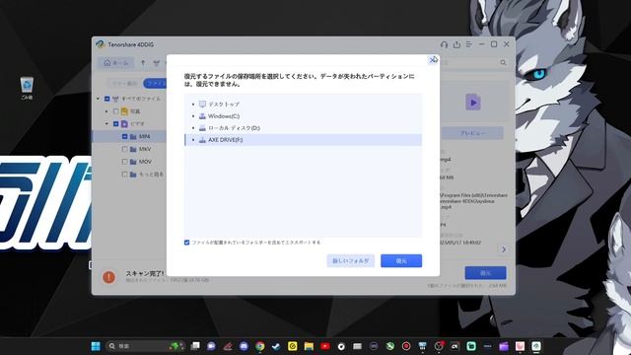Switch to the ツリー表示 tree view tab
The height and width of the screenshot is (355, 631).
pyautogui.click(x=124, y=83)
